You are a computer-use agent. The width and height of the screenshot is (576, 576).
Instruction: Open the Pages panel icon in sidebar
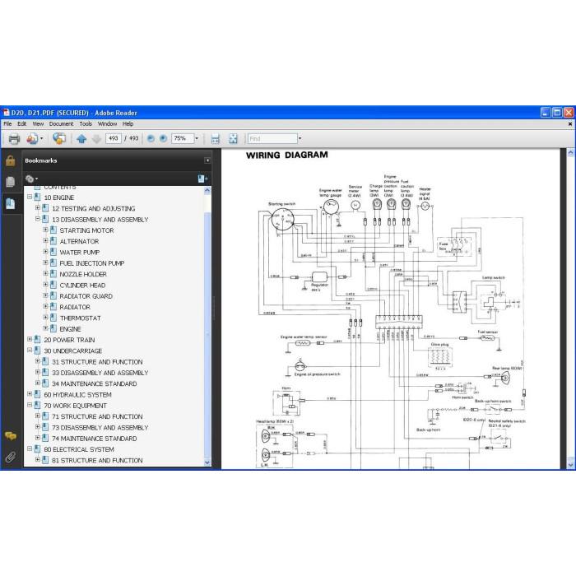tap(10, 182)
